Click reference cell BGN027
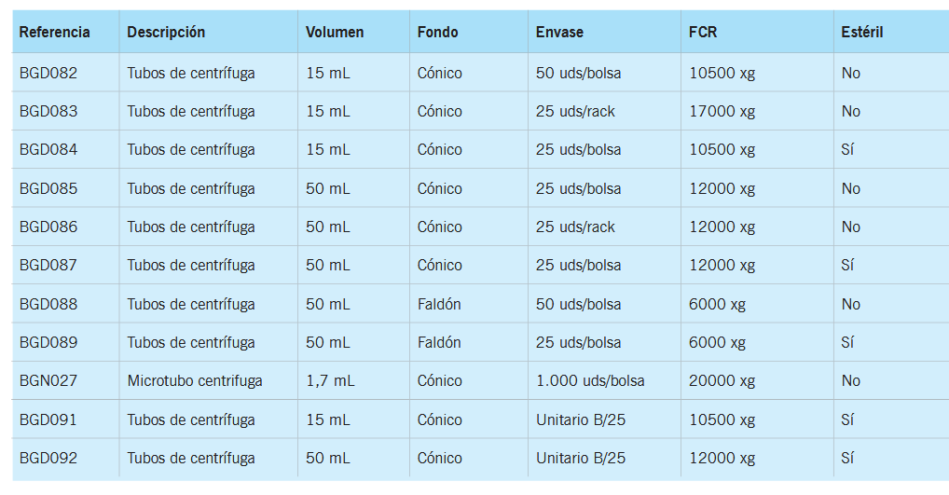The width and height of the screenshot is (949, 495). [48, 381]
